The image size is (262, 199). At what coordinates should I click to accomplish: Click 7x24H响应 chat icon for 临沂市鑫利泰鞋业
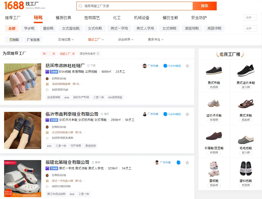165,114
